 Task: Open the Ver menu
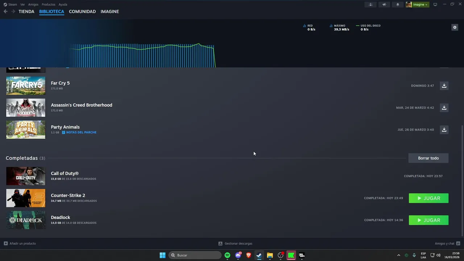22,4
